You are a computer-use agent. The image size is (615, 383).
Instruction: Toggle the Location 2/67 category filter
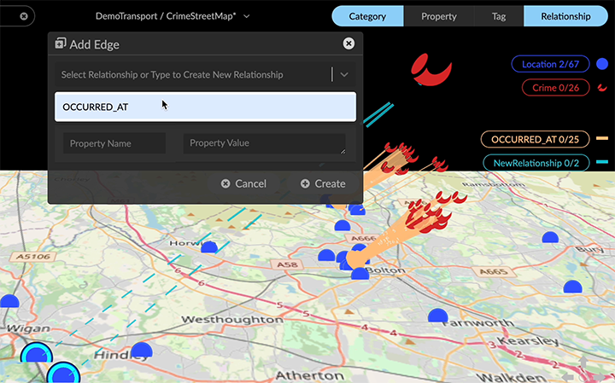549,64
